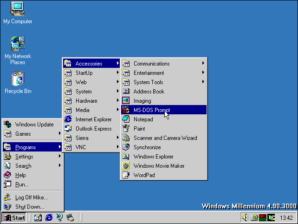298x224 pixels.
Task: Open WordPad in the Accessories menu
Action: (164, 175)
